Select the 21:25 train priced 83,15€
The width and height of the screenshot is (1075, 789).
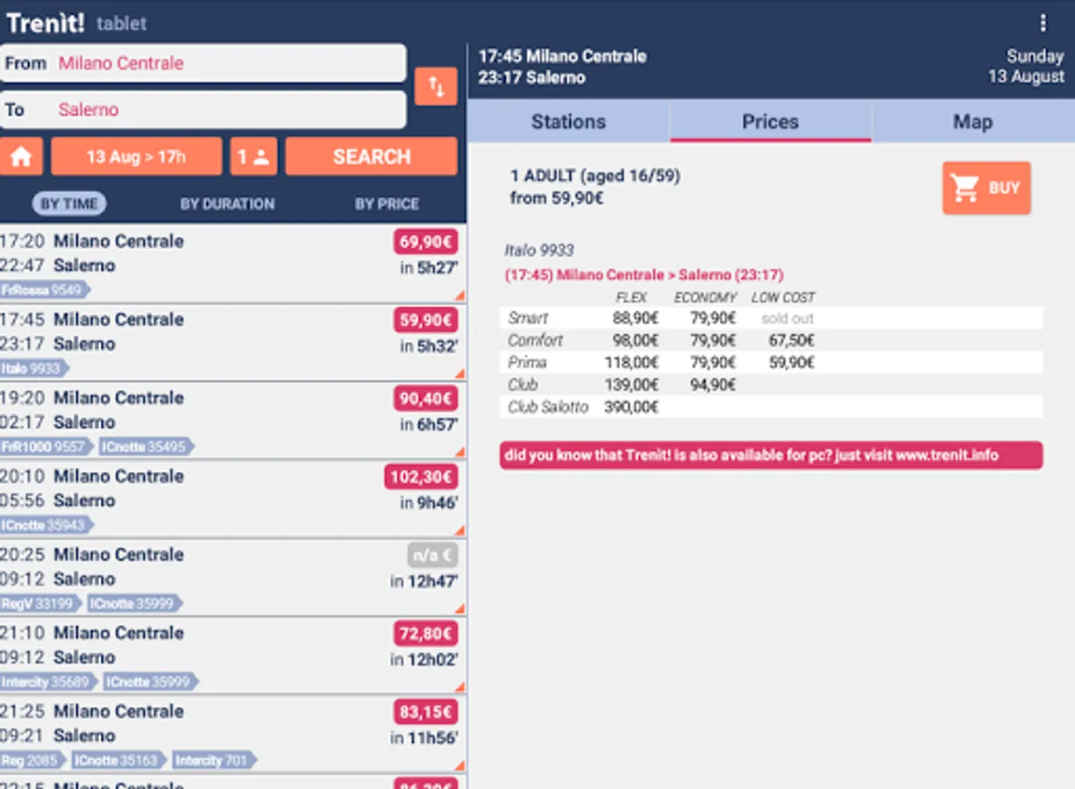[x=232, y=735]
